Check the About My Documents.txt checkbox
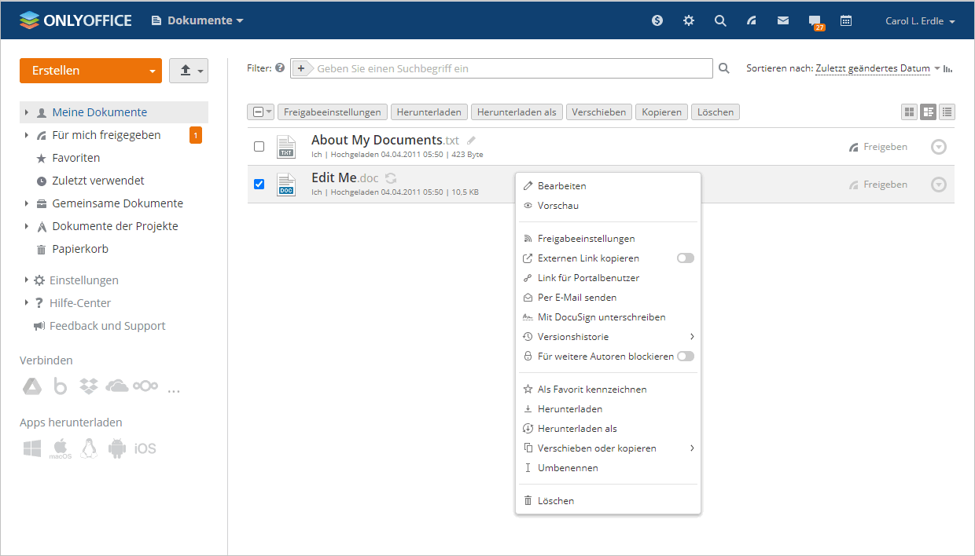The height and width of the screenshot is (556, 975). (x=259, y=147)
